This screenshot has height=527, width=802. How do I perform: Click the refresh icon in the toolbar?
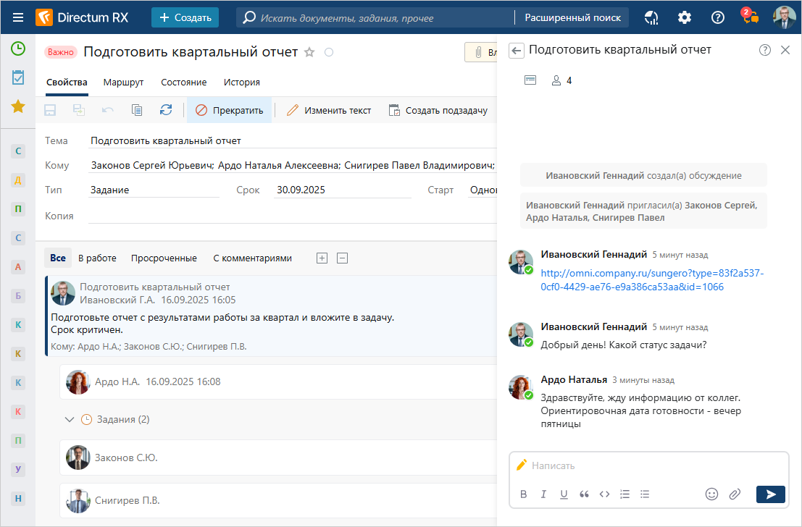pos(166,110)
